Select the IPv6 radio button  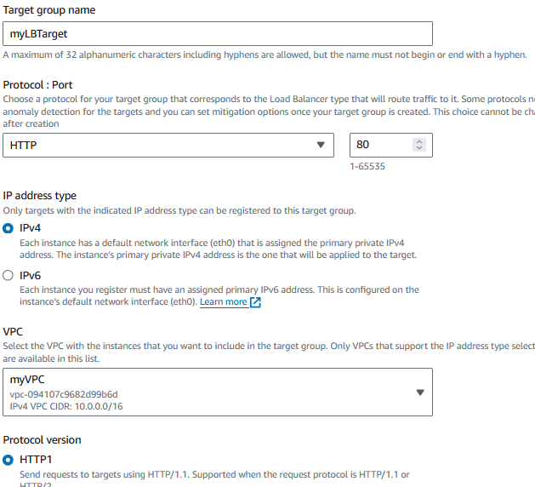tap(8, 275)
